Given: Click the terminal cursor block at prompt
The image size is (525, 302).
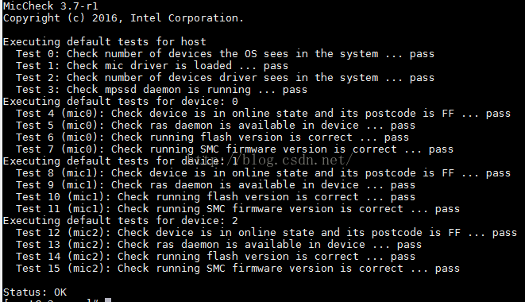Looking at the screenshot, I should pyautogui.click(x=108, y=300).
